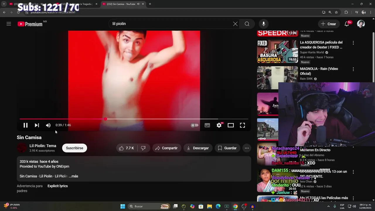
Task: Toggle autoplay switch in player
Action: [195, 125]
